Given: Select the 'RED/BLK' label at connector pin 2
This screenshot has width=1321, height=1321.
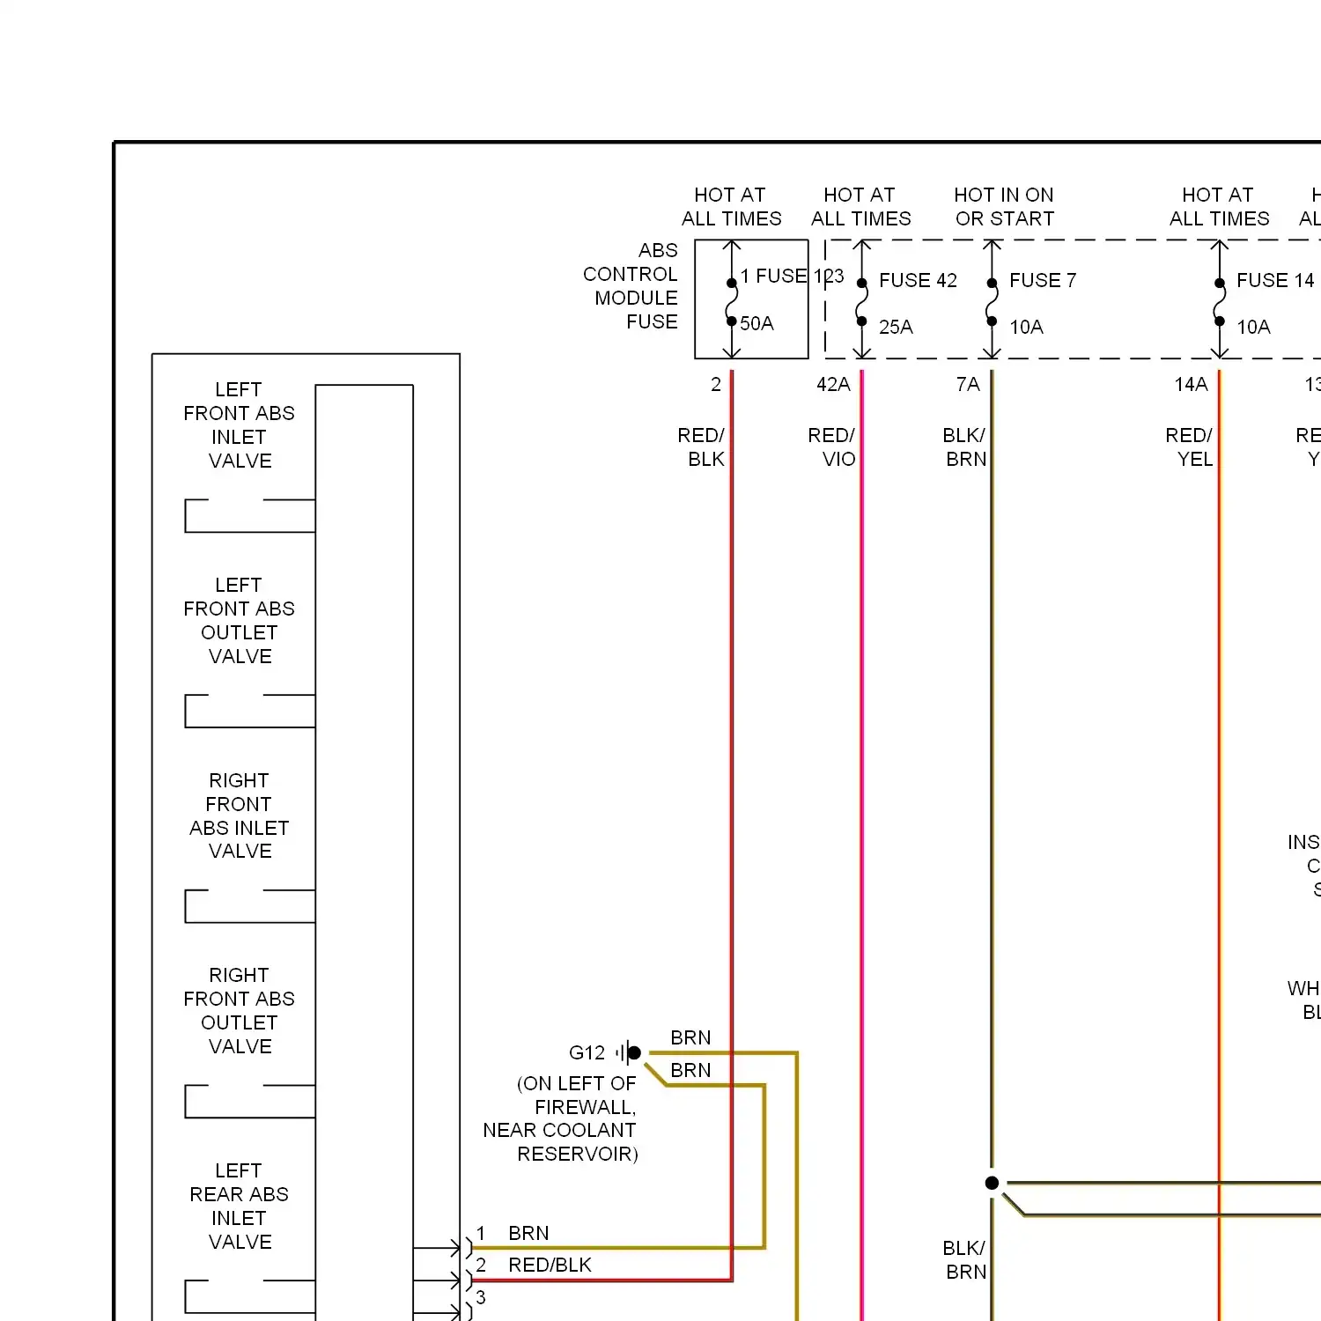Looking at the screenshot, I should [550, 1265].
